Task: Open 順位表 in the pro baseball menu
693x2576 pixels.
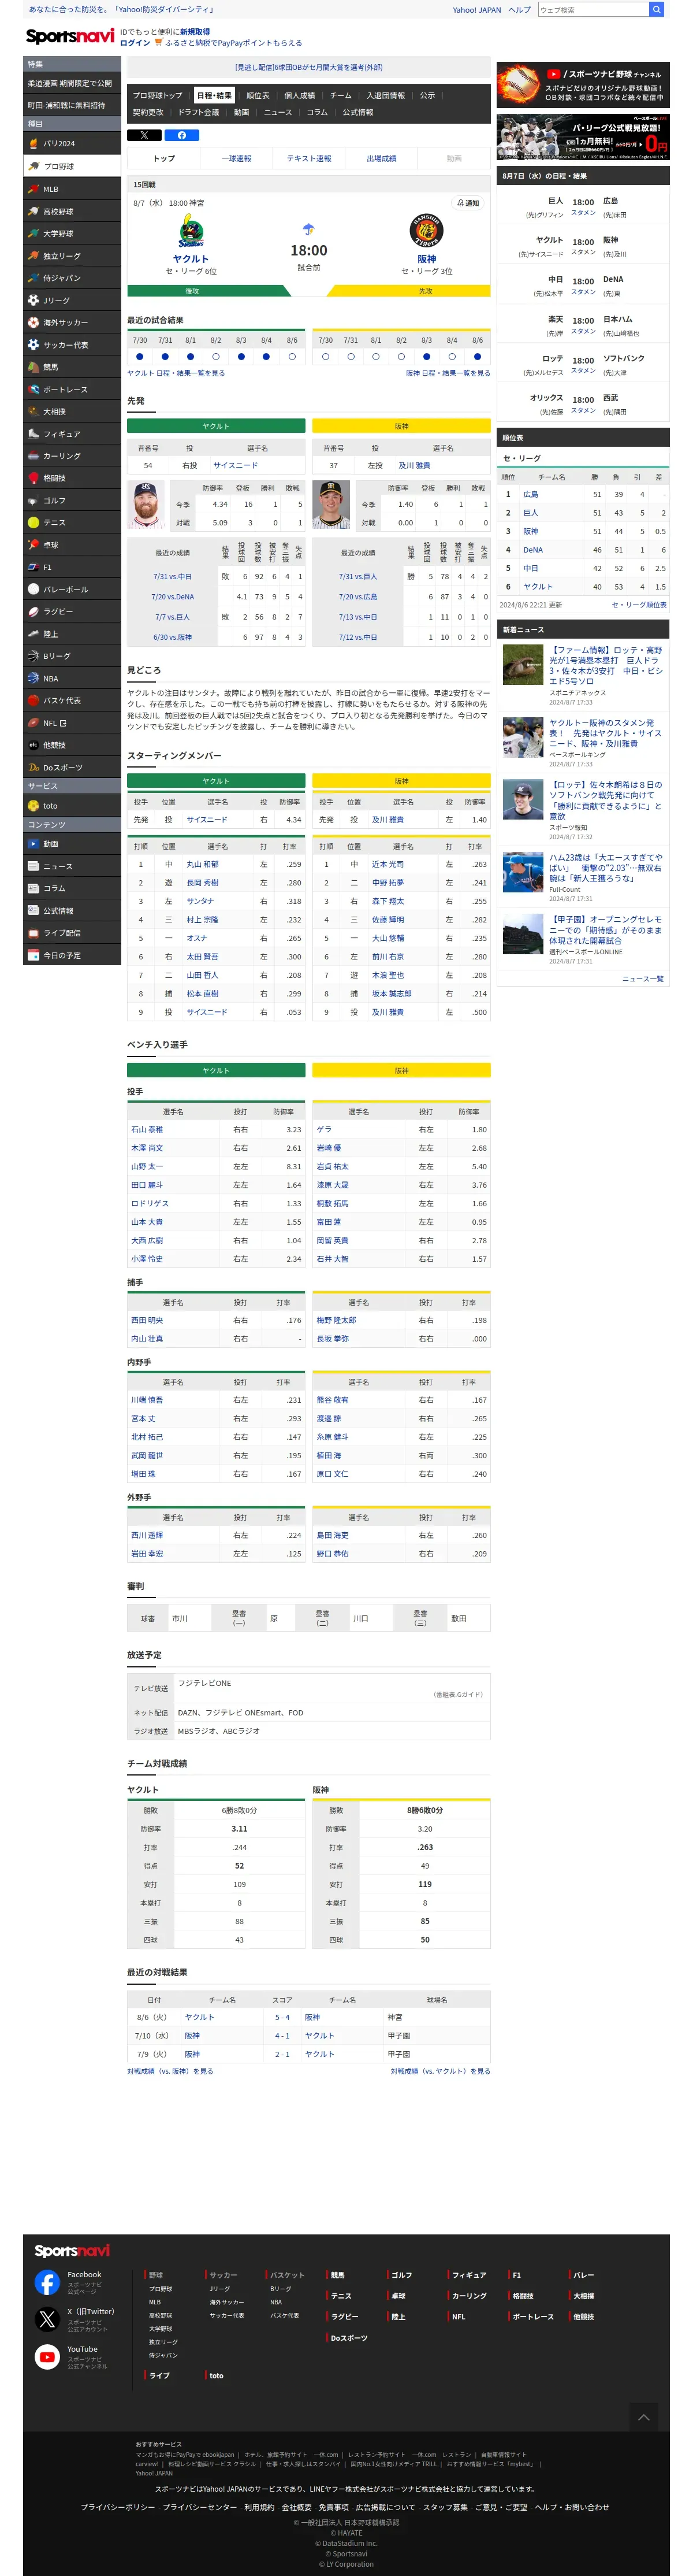Action: [x=258, y=96]
